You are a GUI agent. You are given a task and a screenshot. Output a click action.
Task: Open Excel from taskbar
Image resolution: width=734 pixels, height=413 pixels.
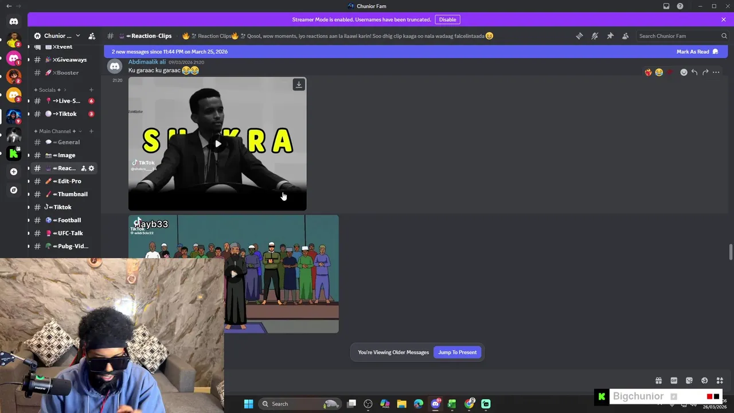[452, 404]
